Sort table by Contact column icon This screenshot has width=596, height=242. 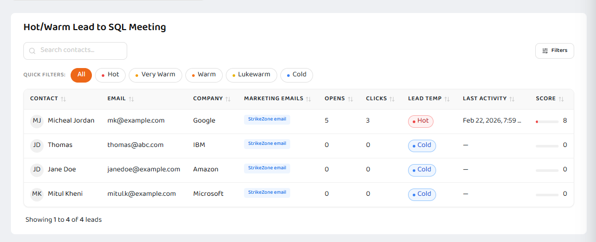pos(63,99)
